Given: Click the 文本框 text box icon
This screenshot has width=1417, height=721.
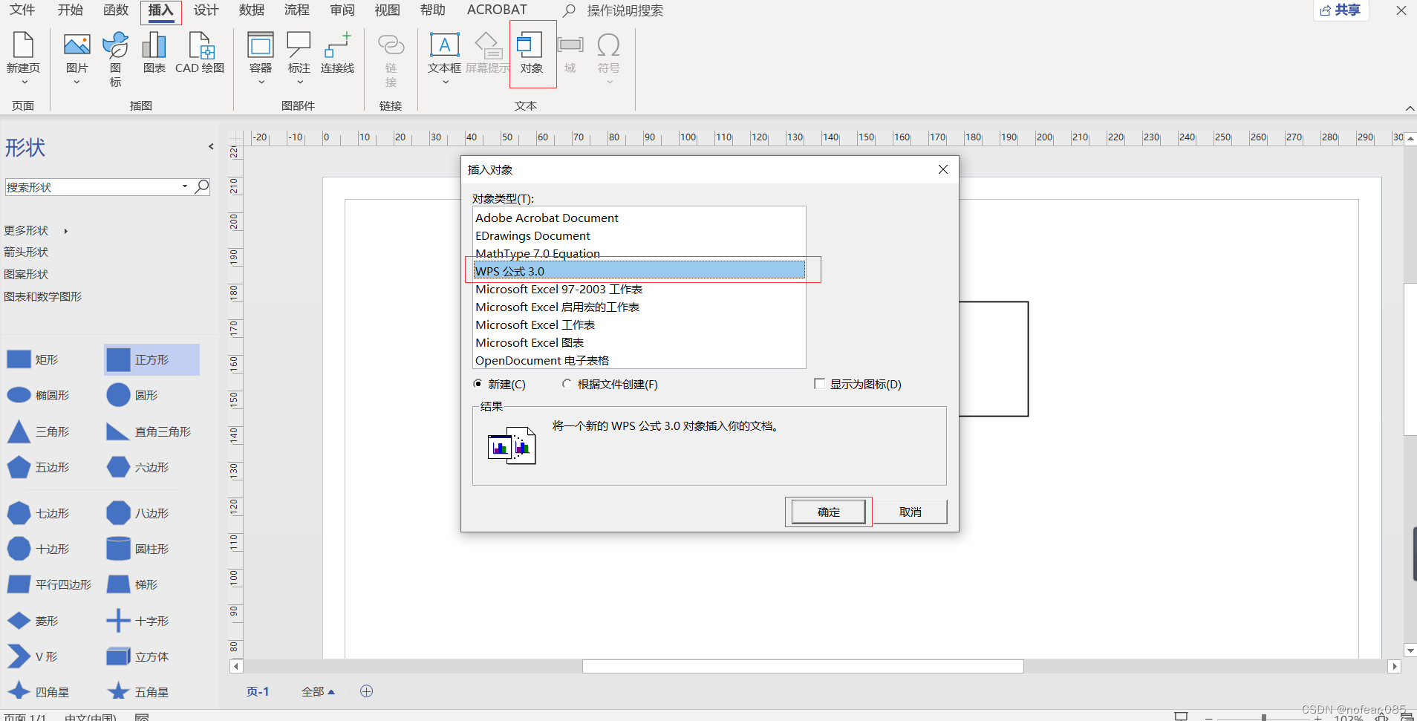Looking at the screenshot, I should pyautogui.click(x=444, y=45).
